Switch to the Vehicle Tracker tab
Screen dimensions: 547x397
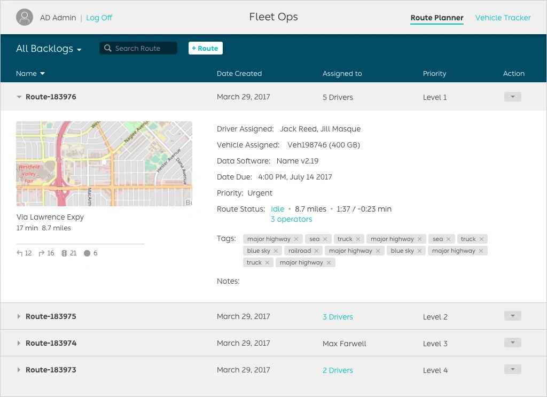(503, 18)
